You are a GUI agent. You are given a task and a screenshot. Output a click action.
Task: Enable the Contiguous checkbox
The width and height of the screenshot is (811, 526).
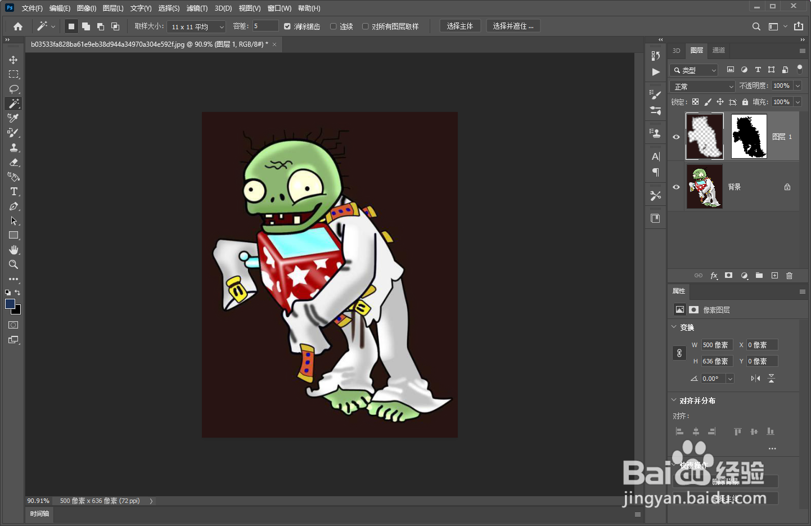(334, 26)
